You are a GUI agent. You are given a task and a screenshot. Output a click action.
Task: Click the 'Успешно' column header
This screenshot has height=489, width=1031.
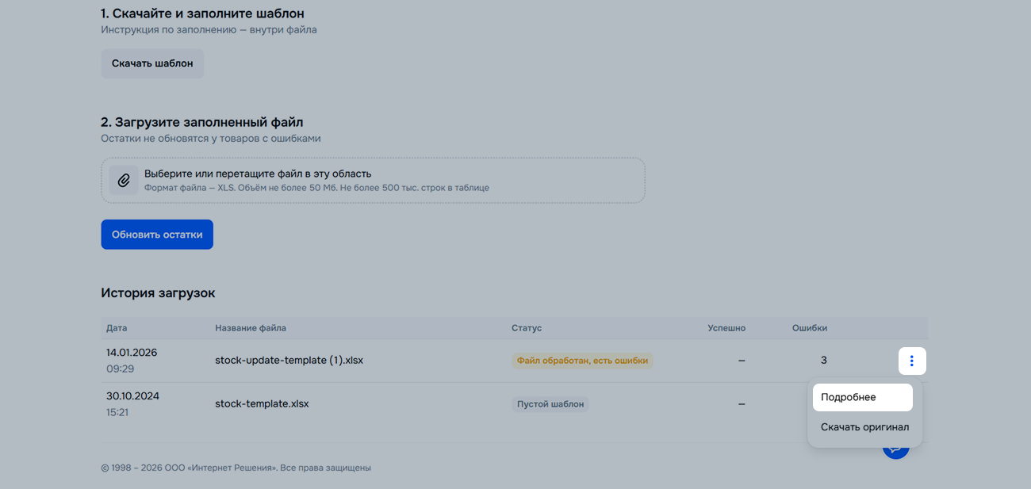(x=726, y=328)
